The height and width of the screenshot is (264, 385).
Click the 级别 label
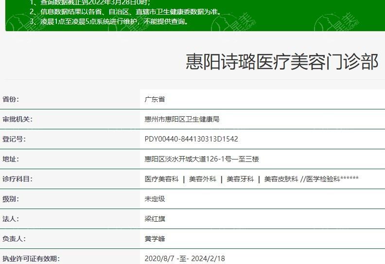11,199
